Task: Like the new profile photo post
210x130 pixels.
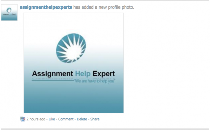Action: 52,119
